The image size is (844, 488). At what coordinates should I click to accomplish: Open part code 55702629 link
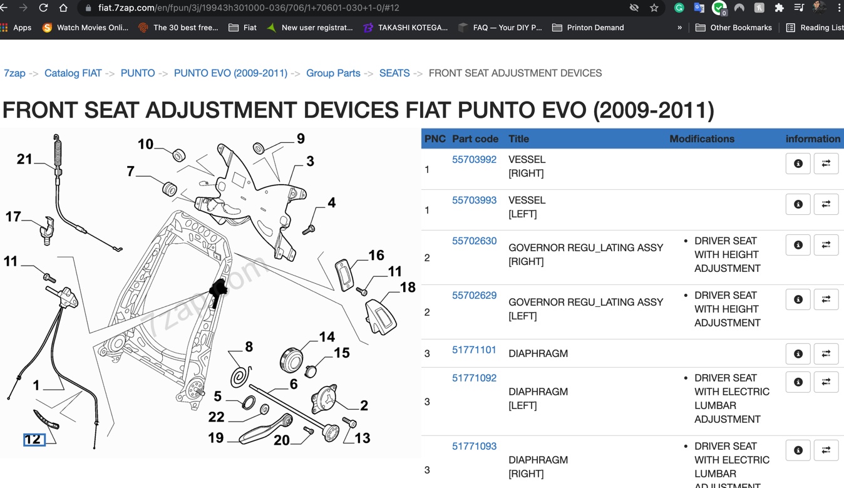(x=474, y=296)
